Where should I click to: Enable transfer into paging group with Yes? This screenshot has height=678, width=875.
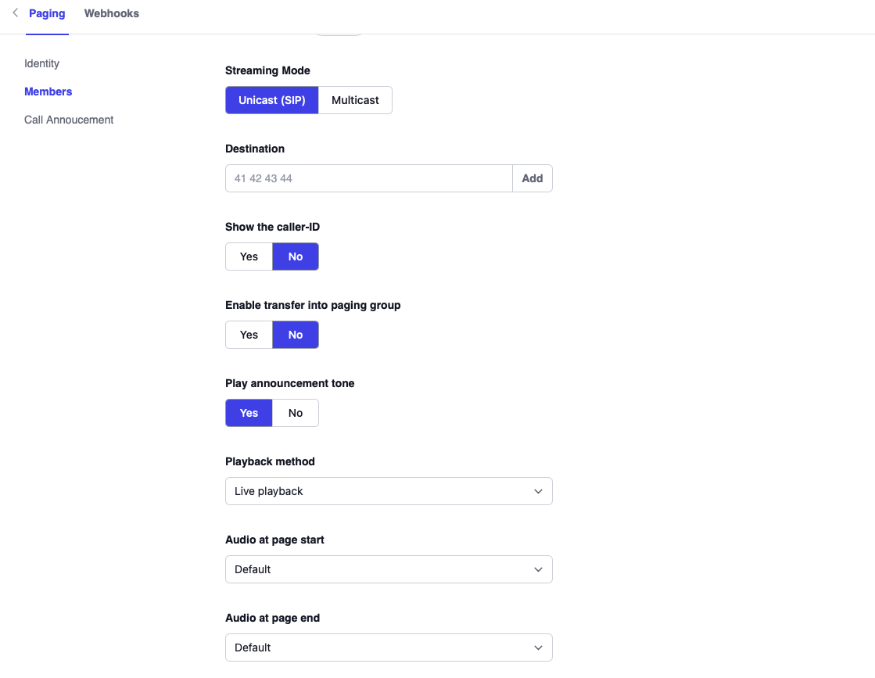pos(249,335)
